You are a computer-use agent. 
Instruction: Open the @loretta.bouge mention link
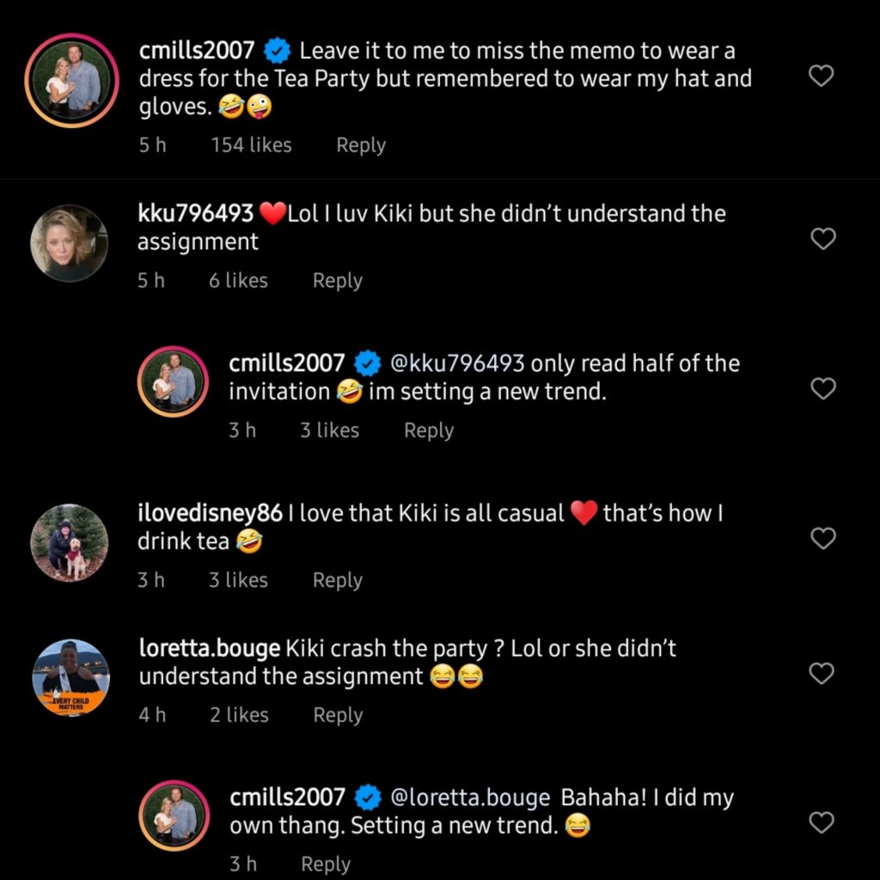[469, 797]
